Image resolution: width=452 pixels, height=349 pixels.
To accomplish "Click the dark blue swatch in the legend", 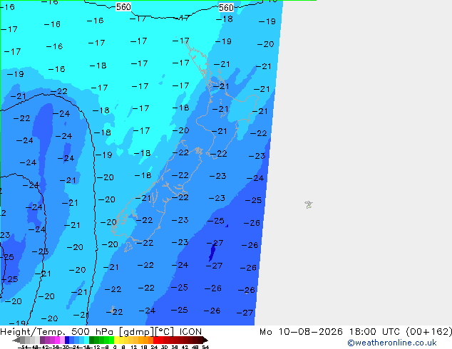I will (67, 340).
